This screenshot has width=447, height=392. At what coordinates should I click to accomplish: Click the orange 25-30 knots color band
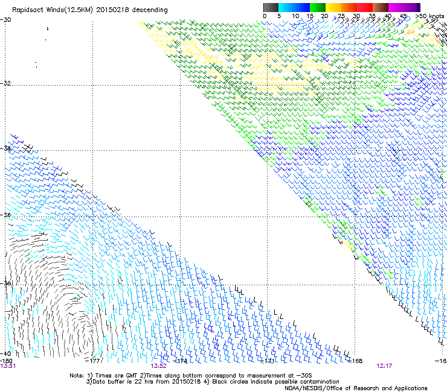click(x=349, y=7)
